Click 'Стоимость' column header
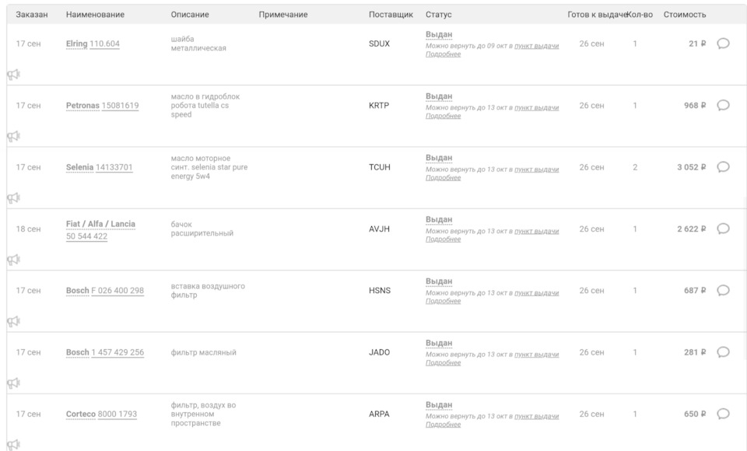 click(685, 15)
